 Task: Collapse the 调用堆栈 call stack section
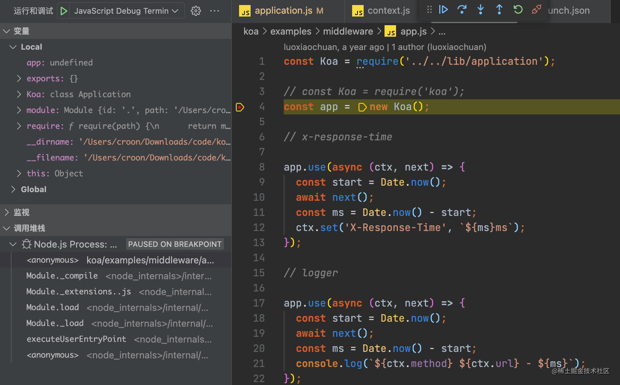click(x=6, y=228)
